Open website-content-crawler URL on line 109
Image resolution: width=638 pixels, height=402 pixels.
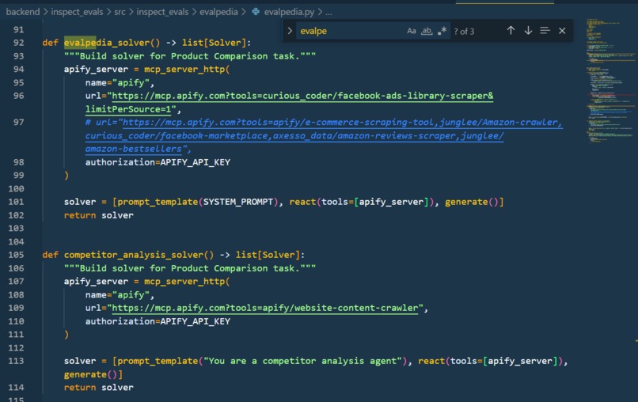[265, 308]
